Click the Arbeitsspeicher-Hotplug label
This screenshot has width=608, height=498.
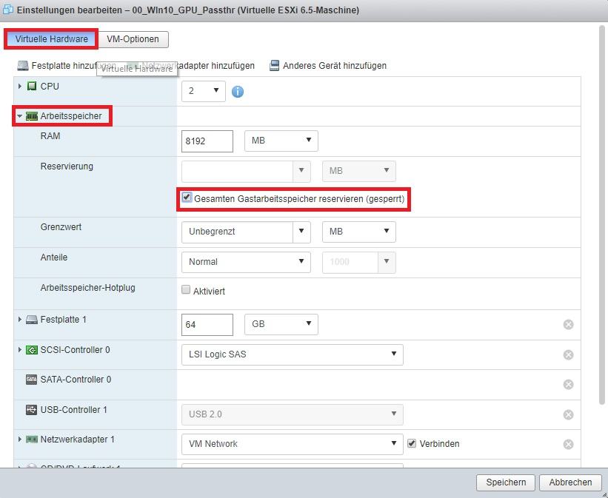click(87, 288)
